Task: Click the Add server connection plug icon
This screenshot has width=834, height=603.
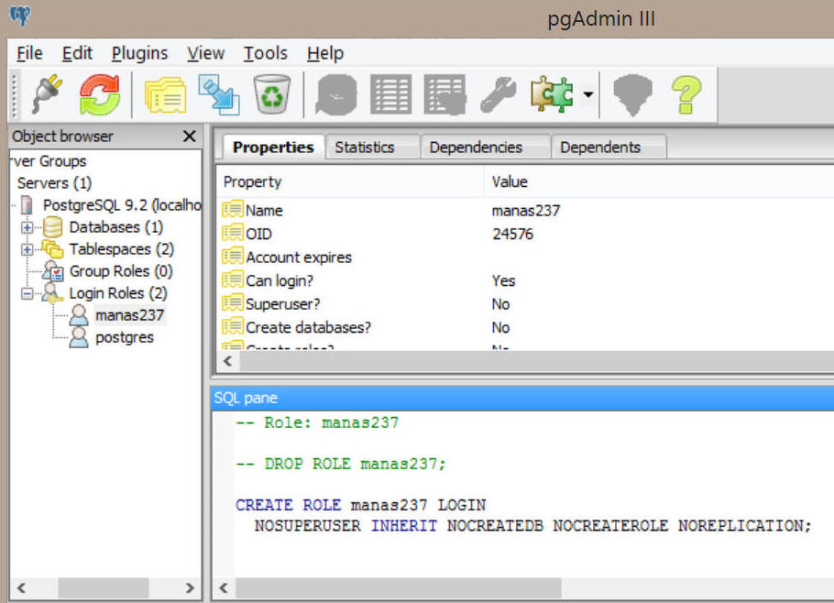Action: tap(47, 94)
